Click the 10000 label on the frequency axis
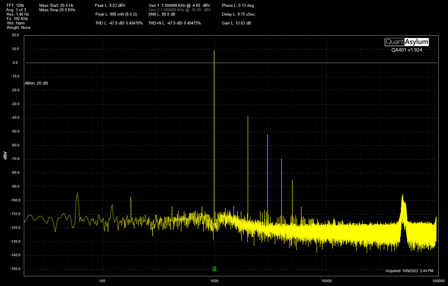This screenshot has width=448, height=286. pyautogui.click(x=327, y=281)
